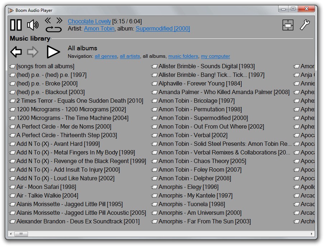The width and height of the screenshot is (324, 246).
Task: Click folder icon beside Amon Tobin - Delpher [2008]
Action: pyautogui.click(x=154, y=178)
